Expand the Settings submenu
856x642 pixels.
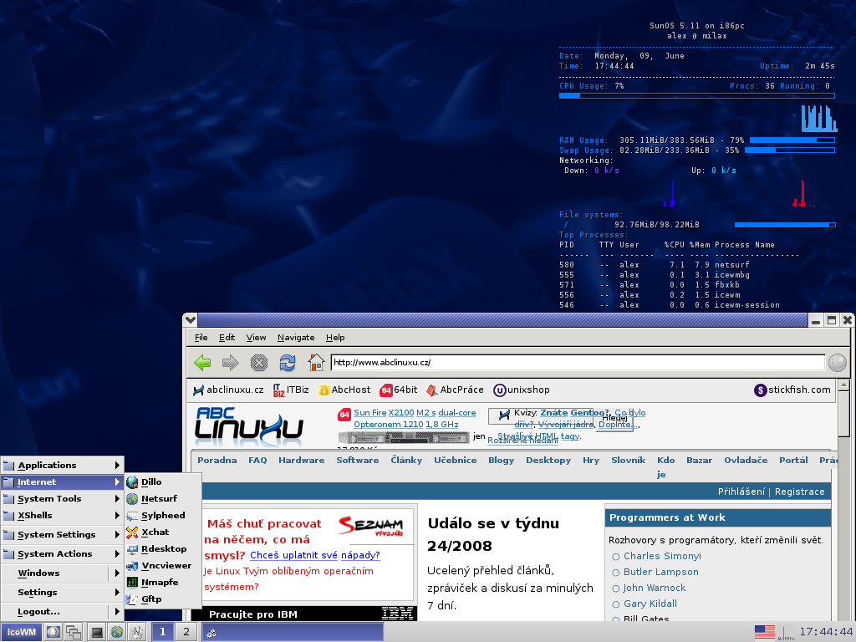pos(62,593)
